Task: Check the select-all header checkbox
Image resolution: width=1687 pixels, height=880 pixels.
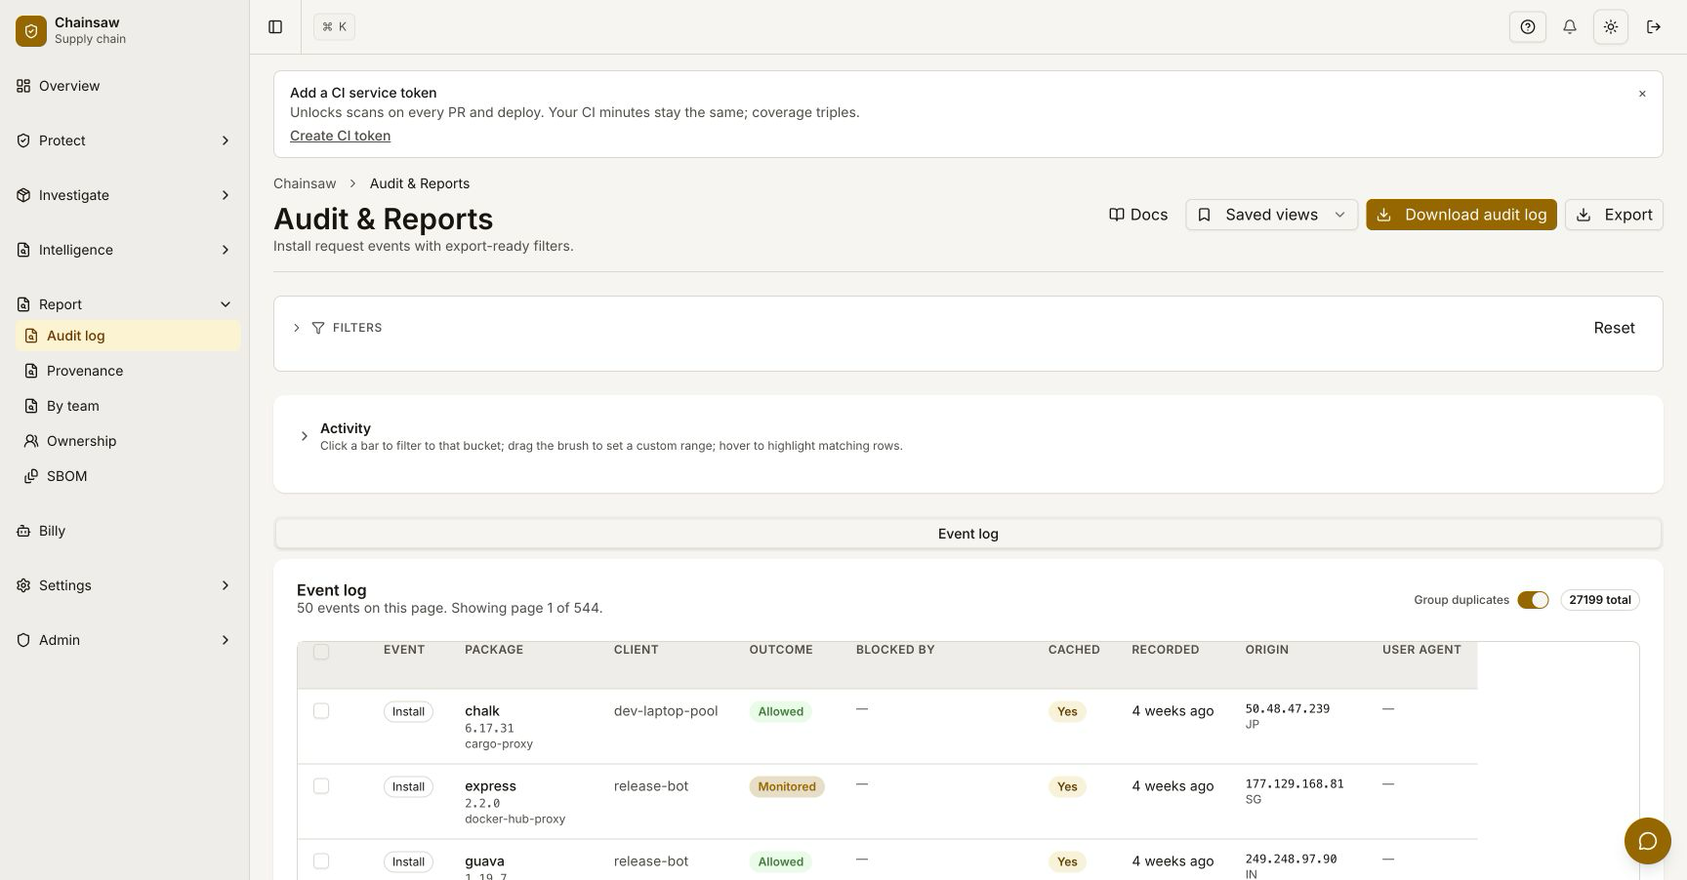Action: point(321,652)
